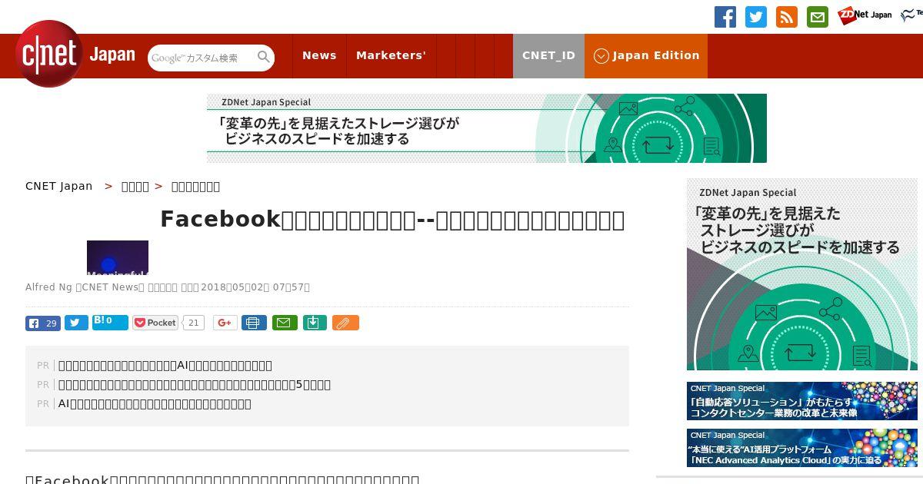This screenshot has width=923, height=484.
Task: Share article via Facebook button showing 29
Action: 43,323
